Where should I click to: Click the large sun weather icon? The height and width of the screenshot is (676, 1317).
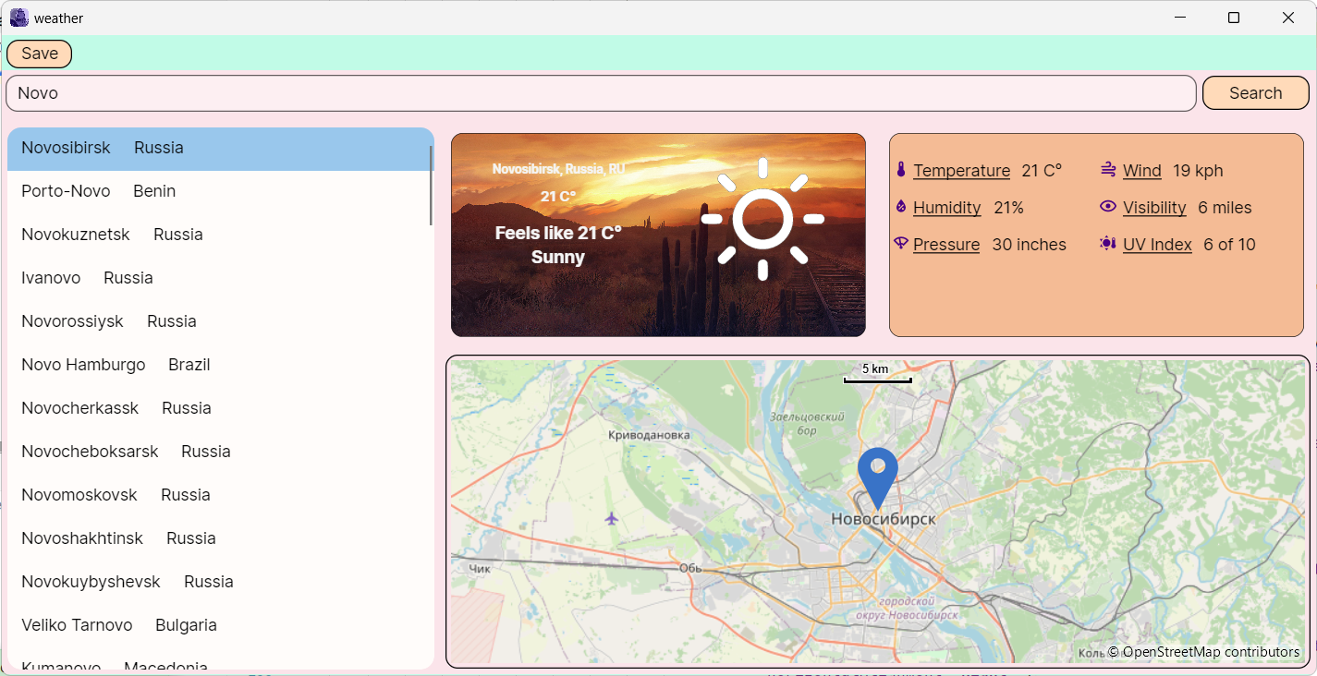pyautogui.click(x=762, y=219)
